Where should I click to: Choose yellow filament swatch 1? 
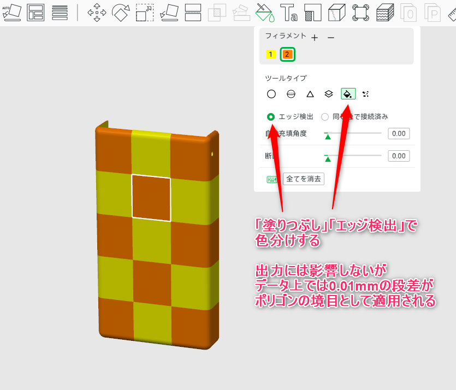(x=271, y=55)
